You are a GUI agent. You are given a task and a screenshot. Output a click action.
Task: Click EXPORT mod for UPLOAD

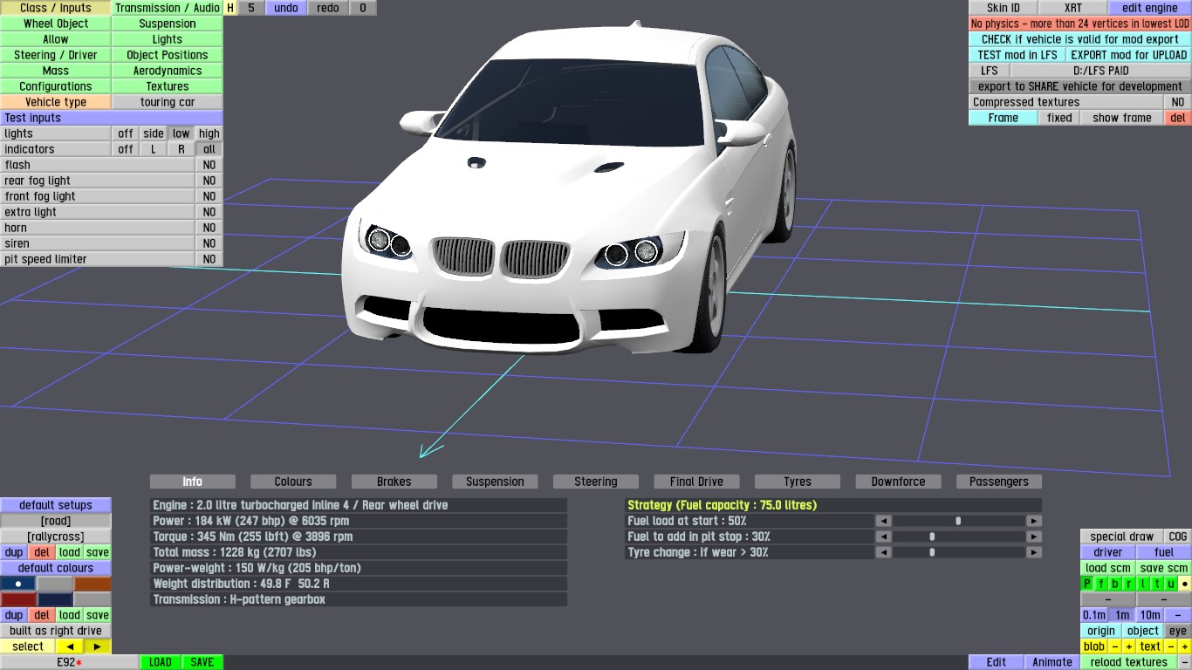[x=1129, y=55]
